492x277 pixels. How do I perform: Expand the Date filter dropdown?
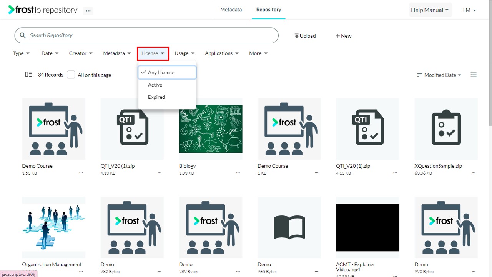tap(50, 53)
